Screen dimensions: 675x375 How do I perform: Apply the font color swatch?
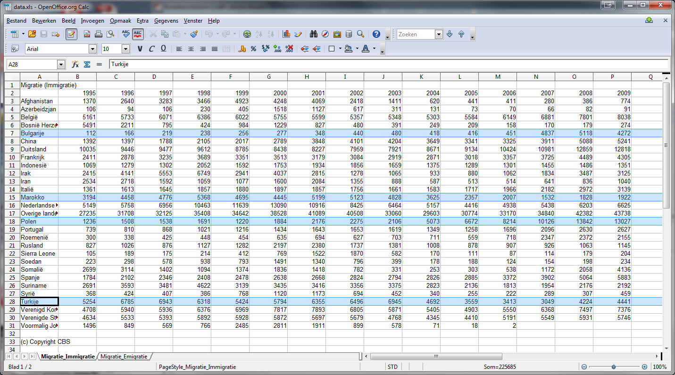[x=366, y=49]
